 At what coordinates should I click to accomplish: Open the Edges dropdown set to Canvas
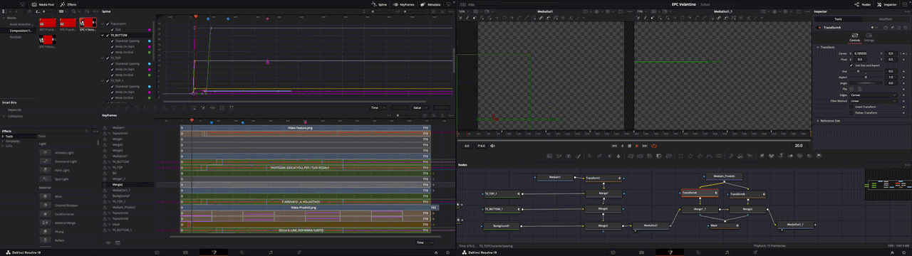873,95
